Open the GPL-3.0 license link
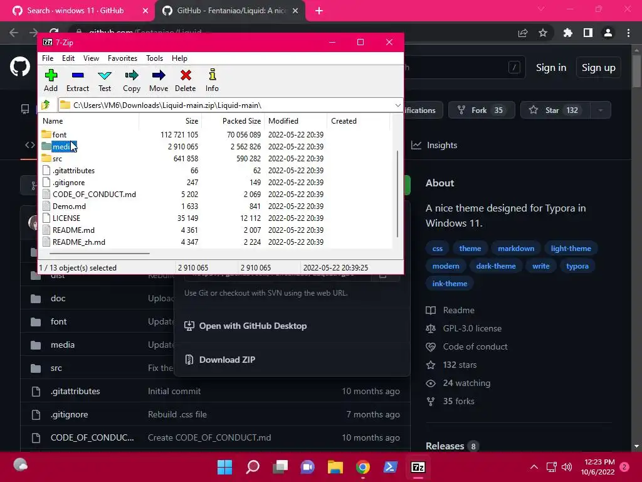 point(472,328)
